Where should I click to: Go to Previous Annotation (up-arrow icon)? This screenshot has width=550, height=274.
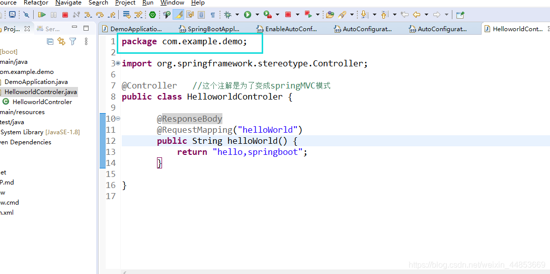point(385,15)
